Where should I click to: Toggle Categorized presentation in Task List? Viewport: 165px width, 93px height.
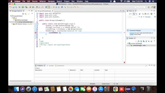tap(134, 14)
